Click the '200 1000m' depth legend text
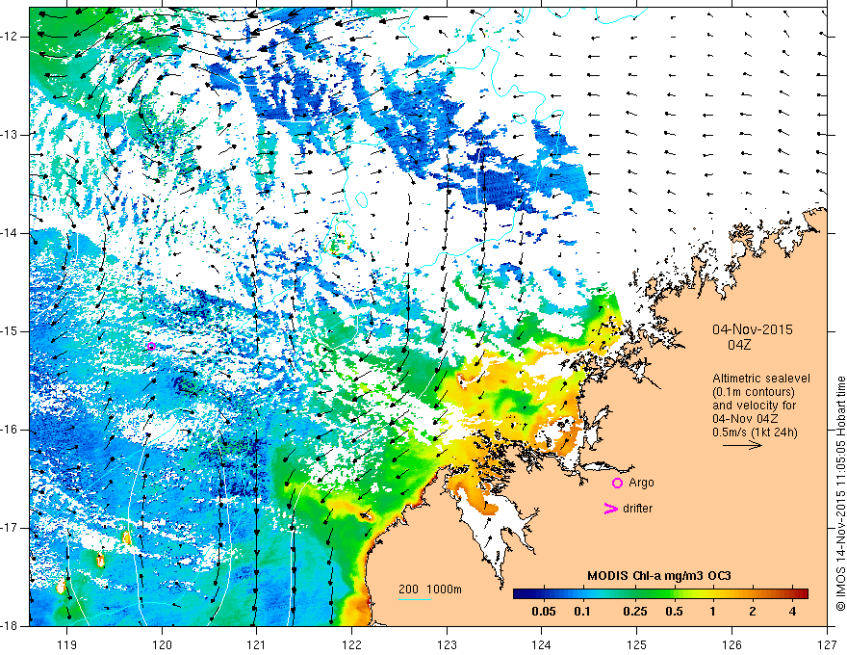This screenshot has height=655, width=847. [430, 589]
